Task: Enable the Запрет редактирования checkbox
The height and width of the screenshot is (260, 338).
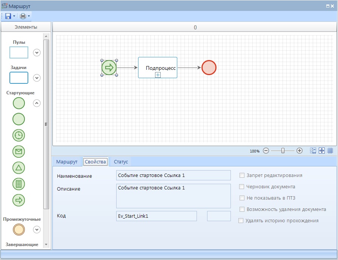Action: pyautogui.click(x=242, y=175)
